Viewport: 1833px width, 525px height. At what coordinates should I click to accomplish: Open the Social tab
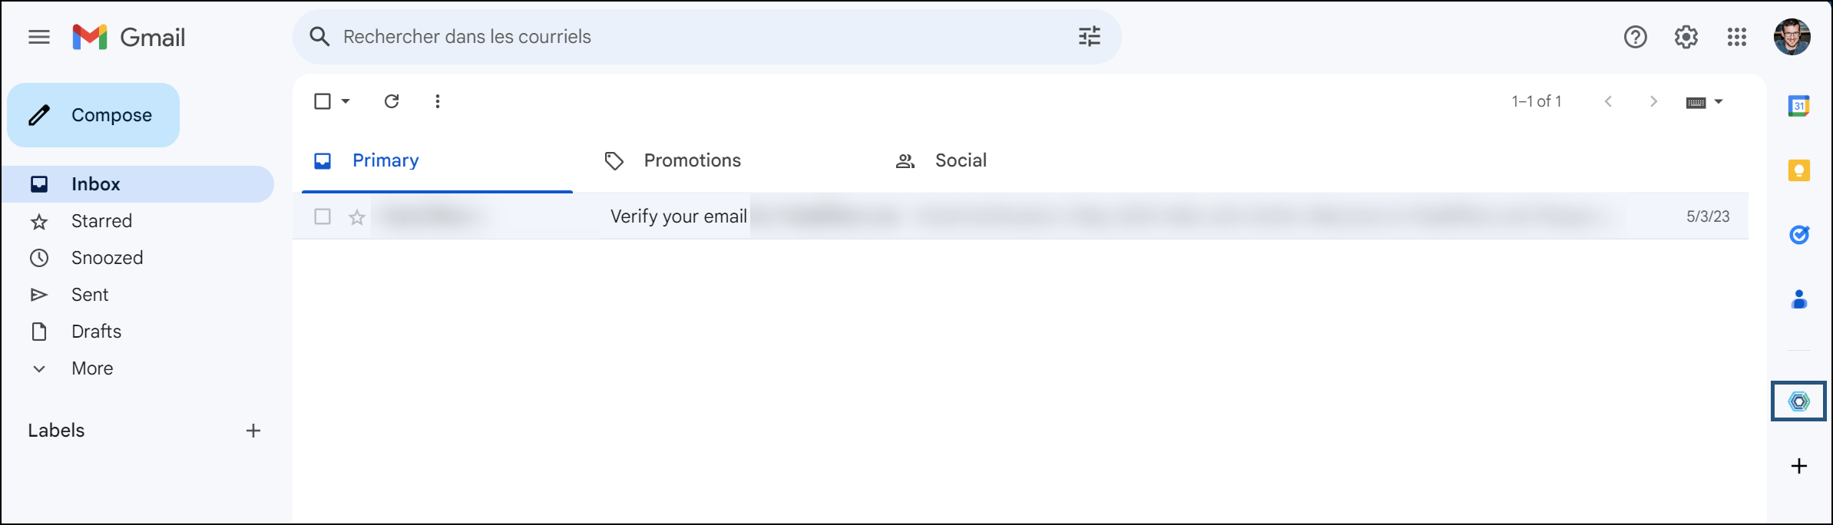tap(961, 160)
